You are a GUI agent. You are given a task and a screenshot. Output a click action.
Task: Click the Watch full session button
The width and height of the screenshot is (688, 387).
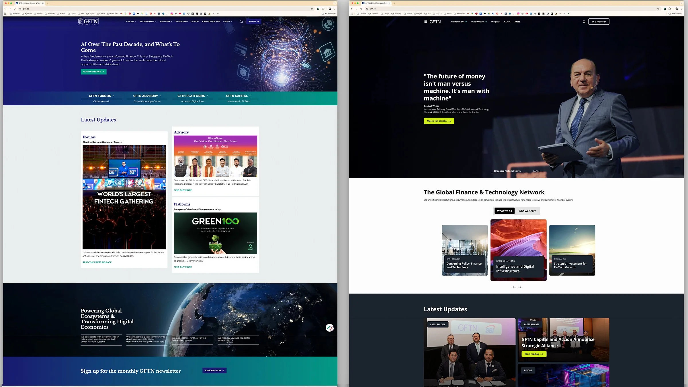click(x=439, y=121)
